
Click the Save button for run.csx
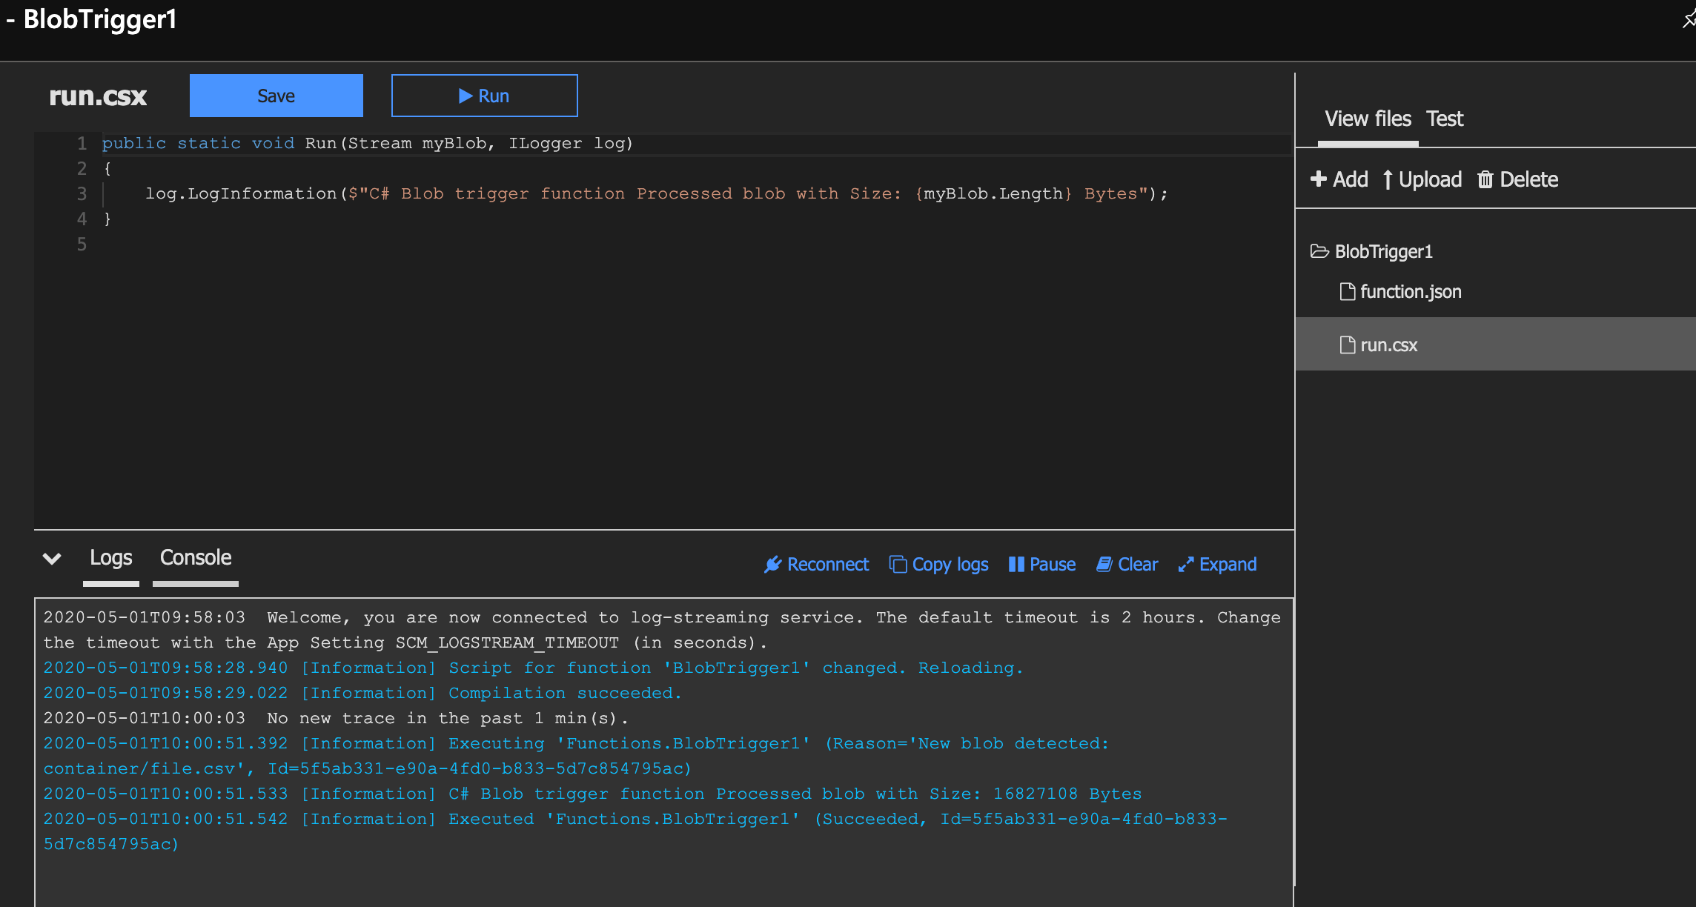coord(276,96)
